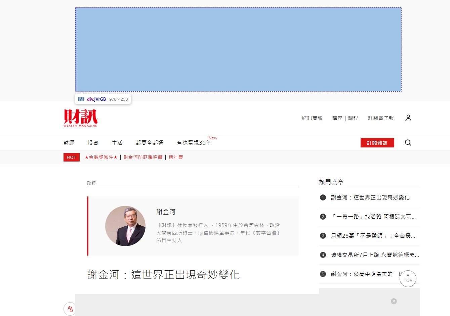The width and height of the screenshot is (450, 316).
Task: Click the TOP back-to-top arrow
Action: (408, 278)
